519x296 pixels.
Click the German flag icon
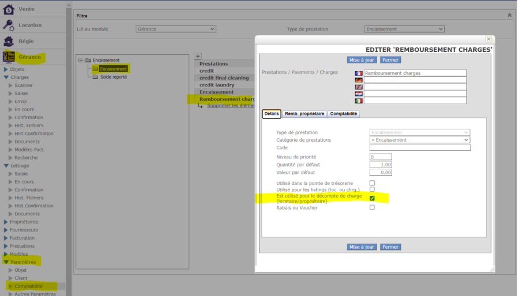pos(359,80)
